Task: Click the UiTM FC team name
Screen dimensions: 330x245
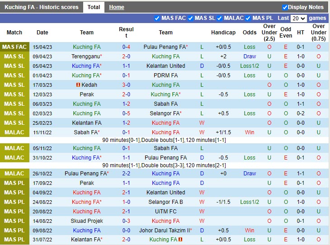Action: coord(165,211)
